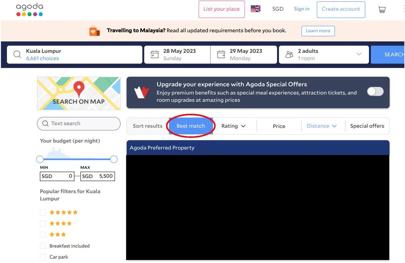This screenshot has height=263, width=405.
Task: Tick the Breakfast included checkbox
Action: click(x=43, y=246)
